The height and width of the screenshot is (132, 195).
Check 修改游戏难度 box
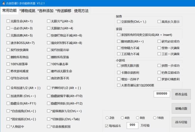8,71
